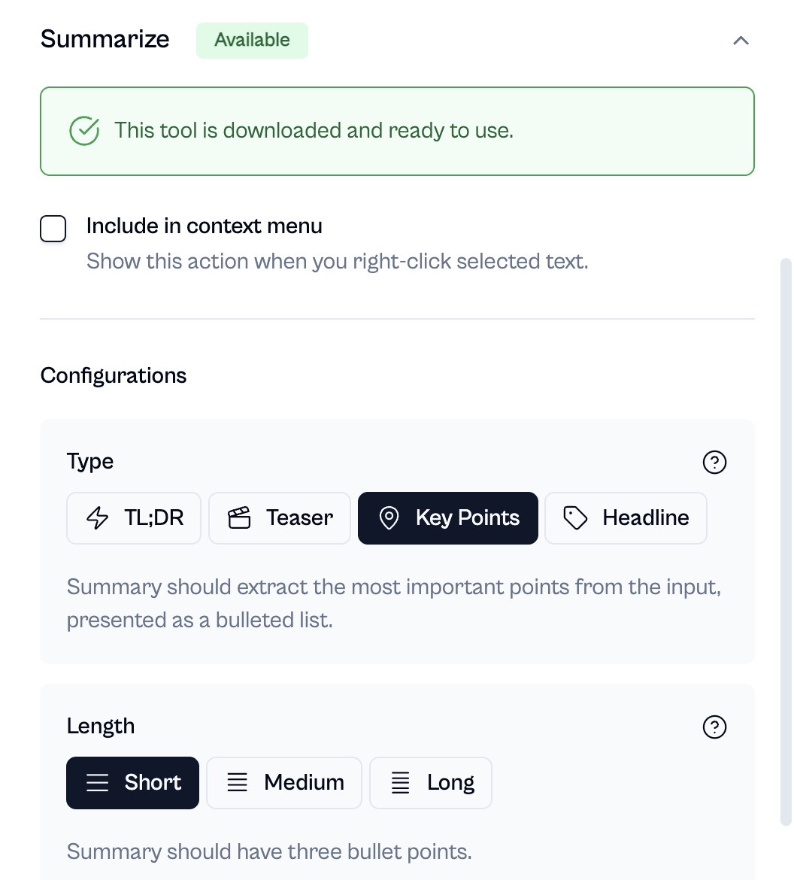794x880 pixels.
Task: Click the Short length lines icon
Action: point(98,783)
